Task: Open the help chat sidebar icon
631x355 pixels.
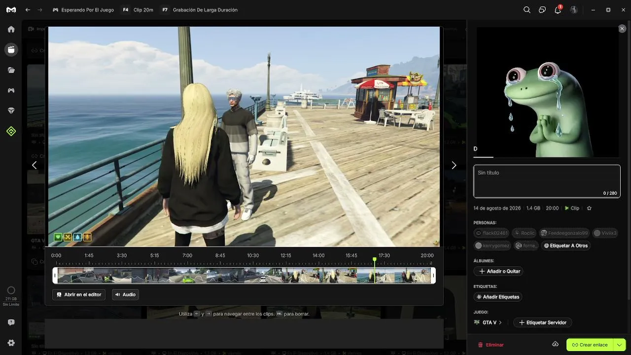Action: pyautogui.click(x=11, y=322)
